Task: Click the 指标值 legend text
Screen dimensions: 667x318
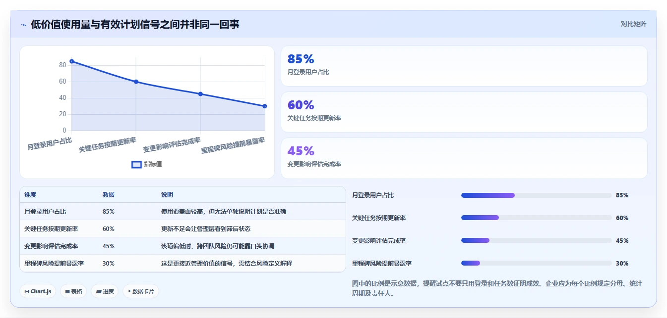Action: click(153, 164)
